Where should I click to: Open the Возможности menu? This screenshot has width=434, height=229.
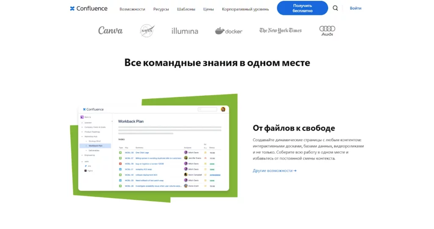tap(132, 9)
